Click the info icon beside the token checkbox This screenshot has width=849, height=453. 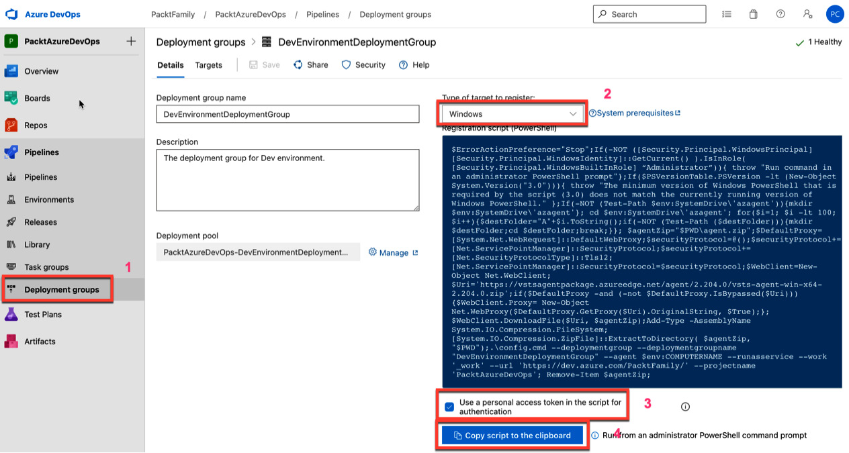coord(685,407)
